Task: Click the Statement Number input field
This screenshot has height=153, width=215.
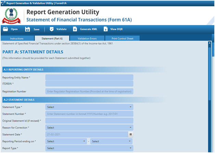Action: (x=89, y=114)
